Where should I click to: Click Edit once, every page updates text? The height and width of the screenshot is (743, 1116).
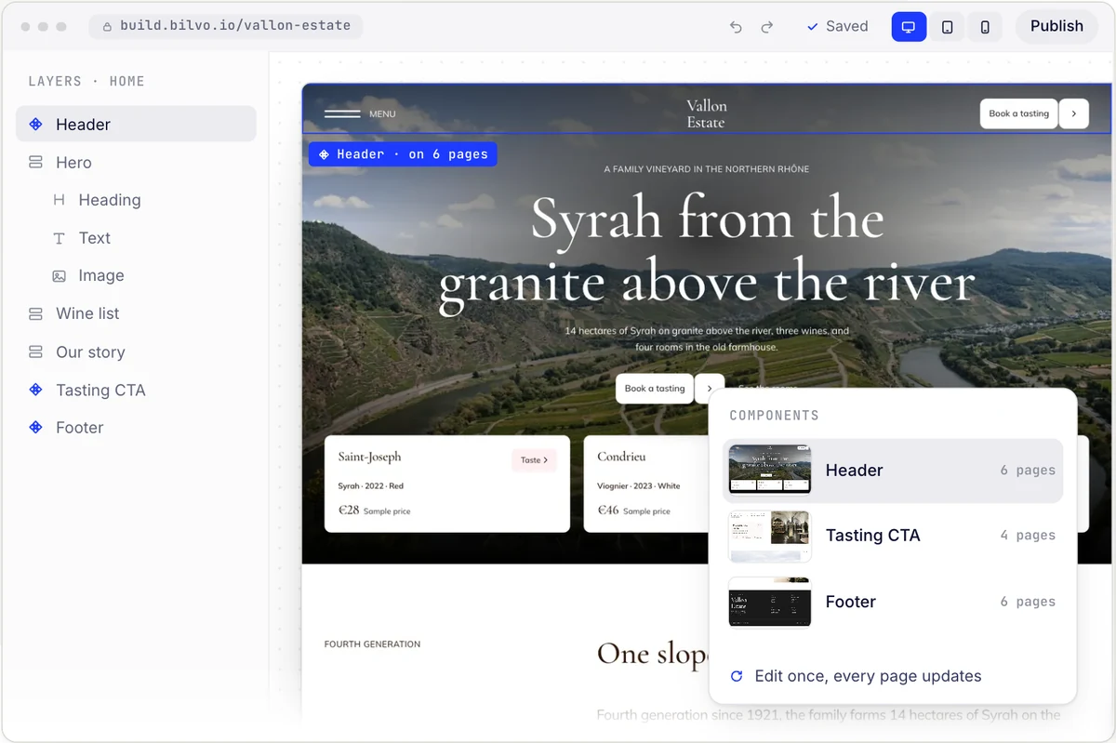coord(868,676)
